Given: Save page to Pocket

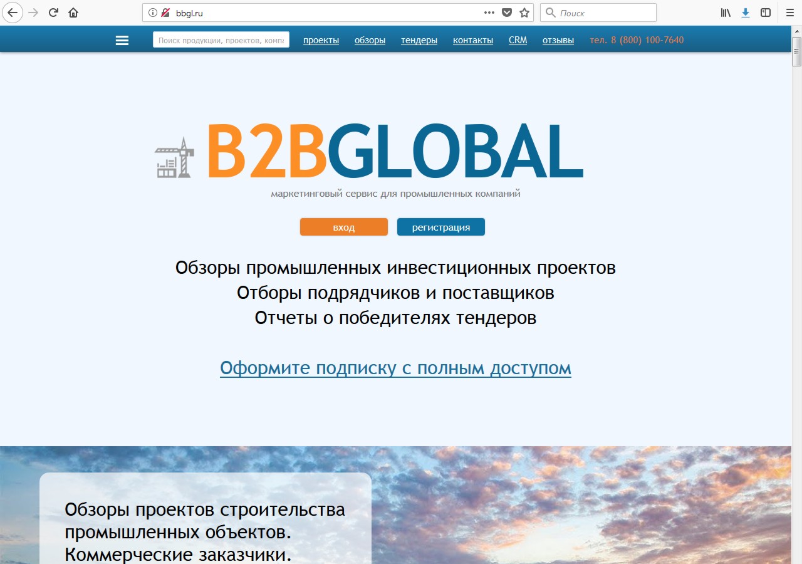Looking at the screenshot, I should tap(508, 13).
